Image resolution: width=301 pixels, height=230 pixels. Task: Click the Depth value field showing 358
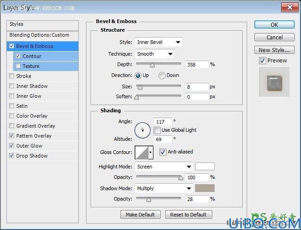click(197, 65)
